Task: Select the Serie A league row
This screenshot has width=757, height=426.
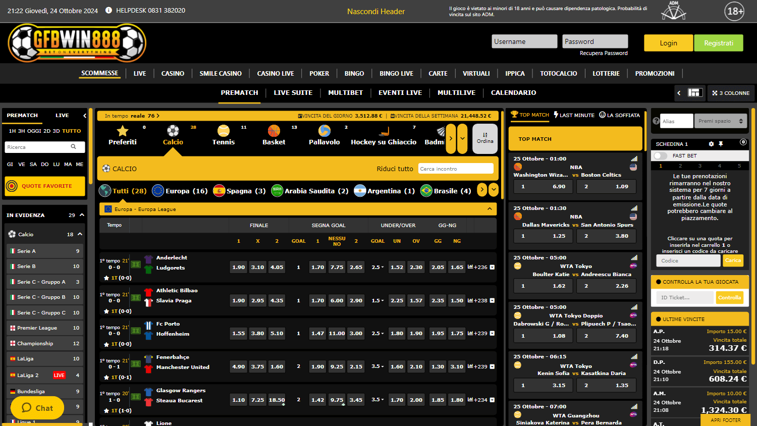Action: [x=45, y=251]
